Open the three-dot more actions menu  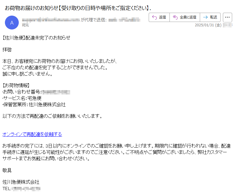(x=227, y=17)
